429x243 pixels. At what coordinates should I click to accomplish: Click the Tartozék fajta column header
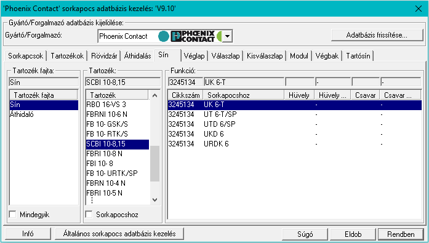point(44,95)
